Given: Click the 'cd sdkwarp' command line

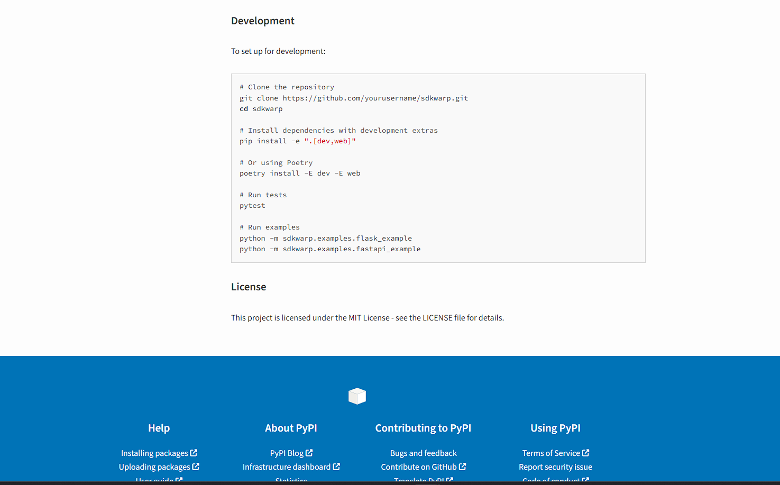Looking at the screenshot, I should pyautogui.click(x=261, y=109).
